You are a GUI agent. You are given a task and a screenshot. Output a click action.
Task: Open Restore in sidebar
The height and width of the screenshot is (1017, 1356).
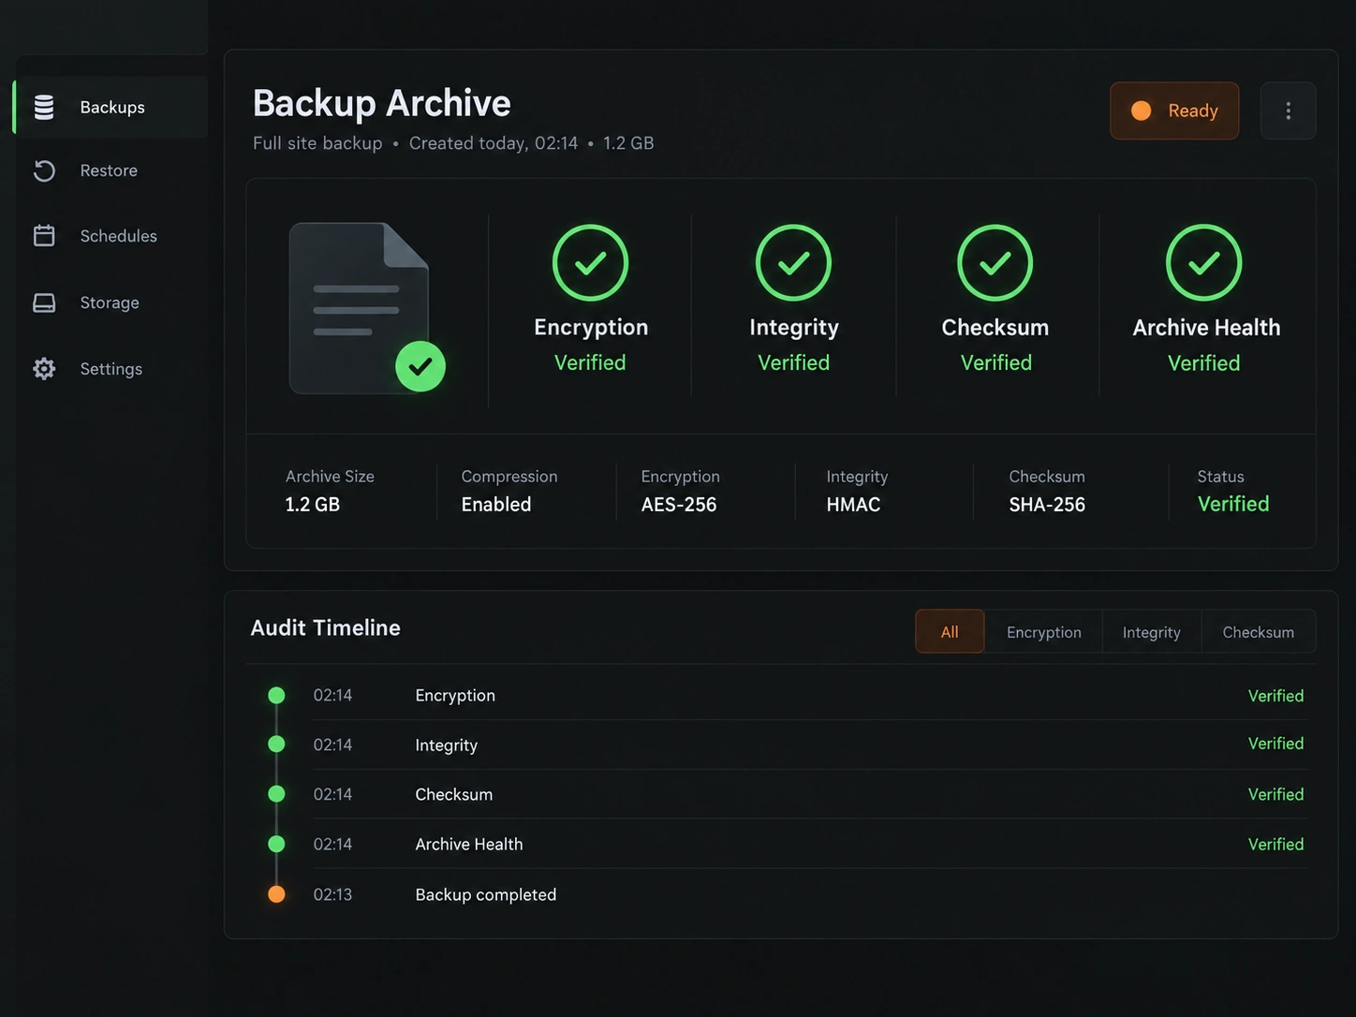coord(109,170)
